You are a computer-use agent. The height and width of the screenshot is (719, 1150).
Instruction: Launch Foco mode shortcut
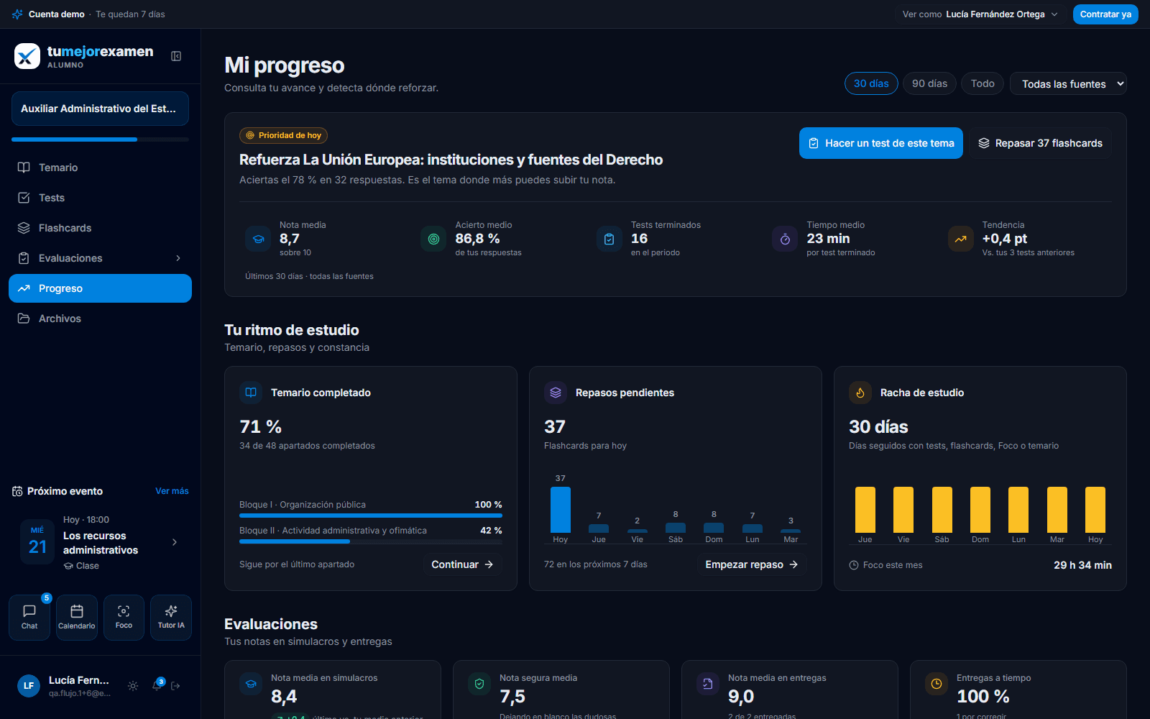[x=124, y=617]
